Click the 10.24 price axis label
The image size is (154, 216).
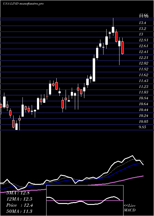(x=144, y=116)
